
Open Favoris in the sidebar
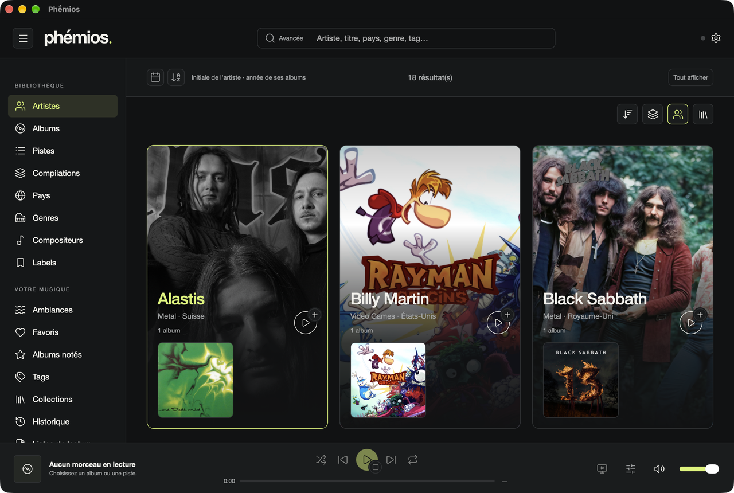pos(63,332)
